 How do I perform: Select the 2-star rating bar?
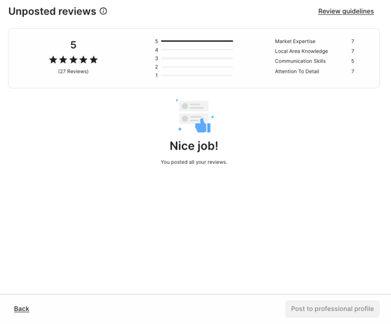coord(197,67)
